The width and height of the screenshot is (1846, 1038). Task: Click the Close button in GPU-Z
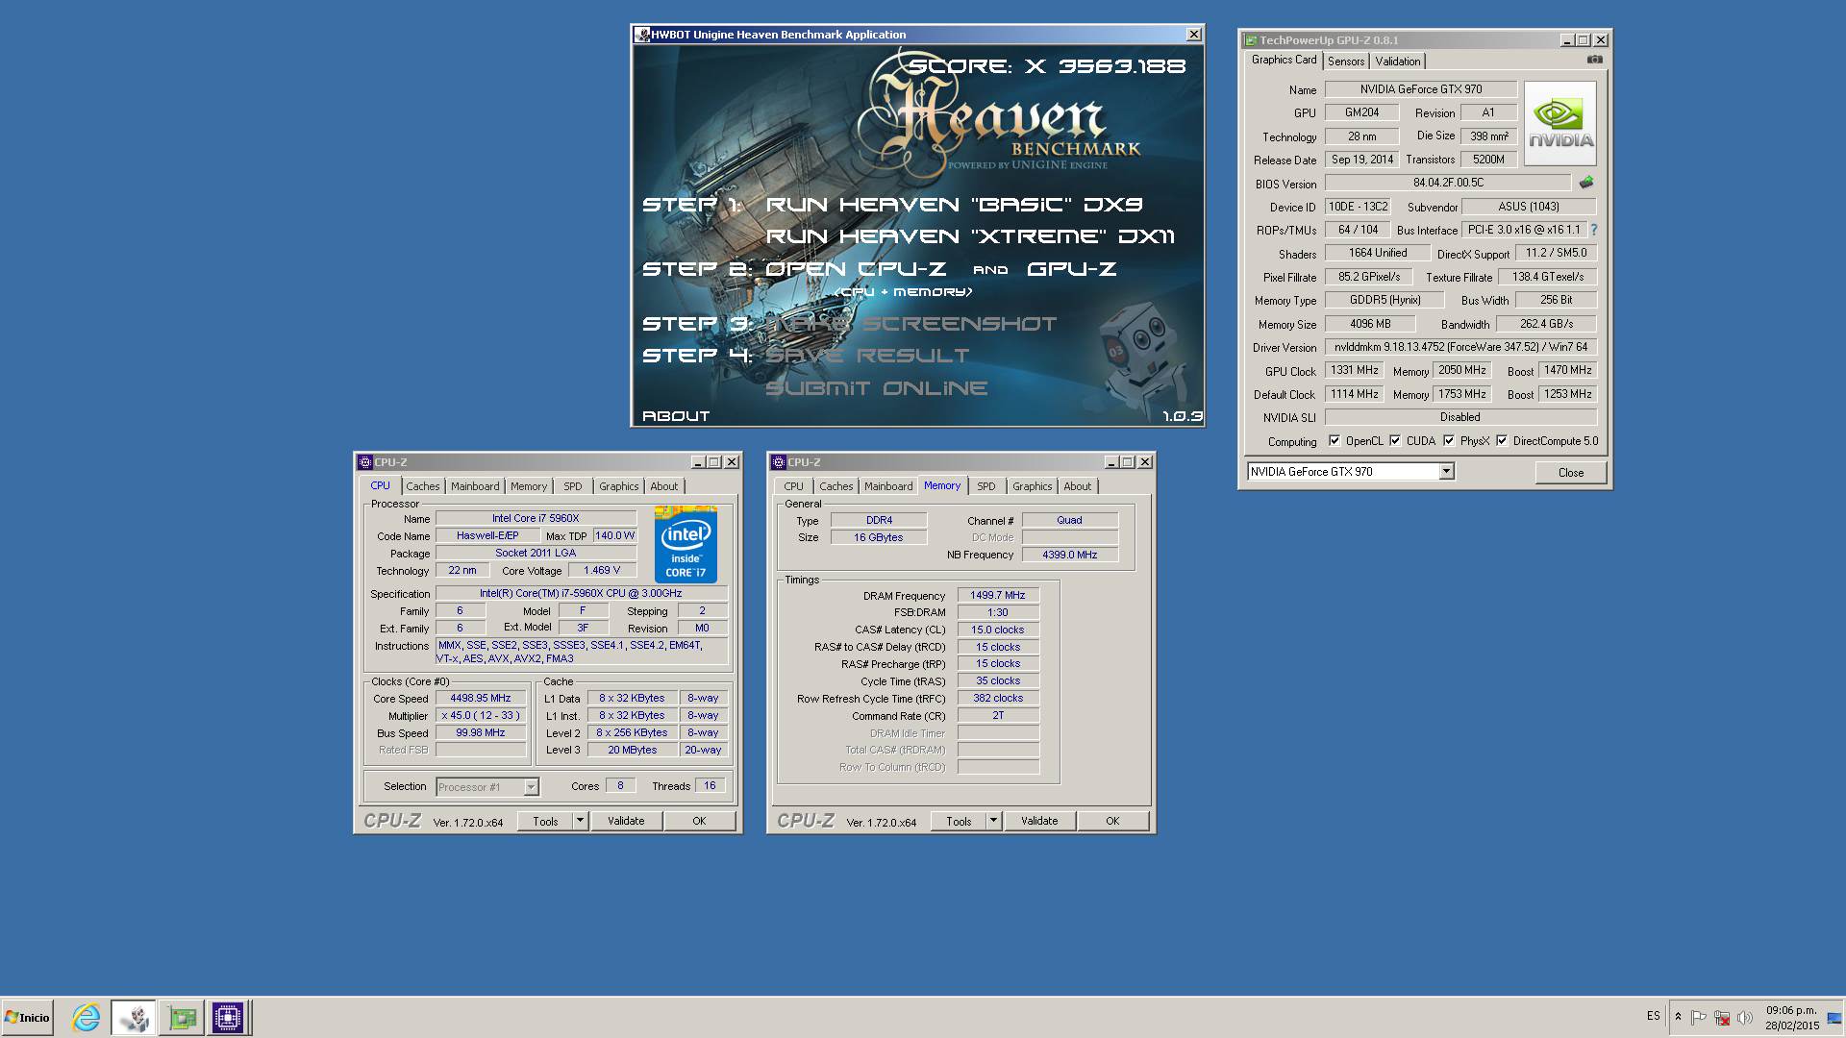point(1570,472)
